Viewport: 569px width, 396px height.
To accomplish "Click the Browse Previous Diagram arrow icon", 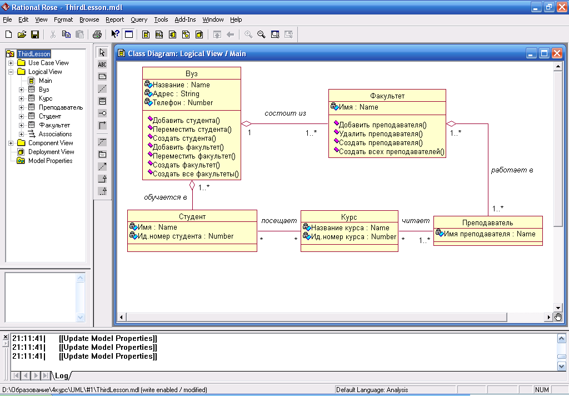I will [x=231, y=34].
